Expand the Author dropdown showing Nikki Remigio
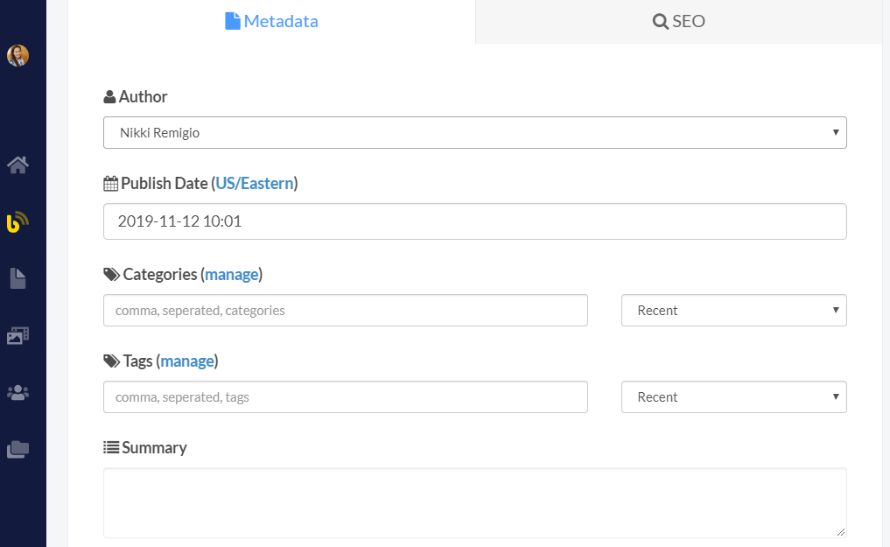Screen dimensions: 890x547 [x=474, y=133]
